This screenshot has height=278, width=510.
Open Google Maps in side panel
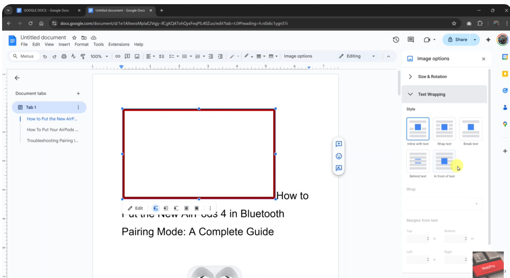click(505, 124)
